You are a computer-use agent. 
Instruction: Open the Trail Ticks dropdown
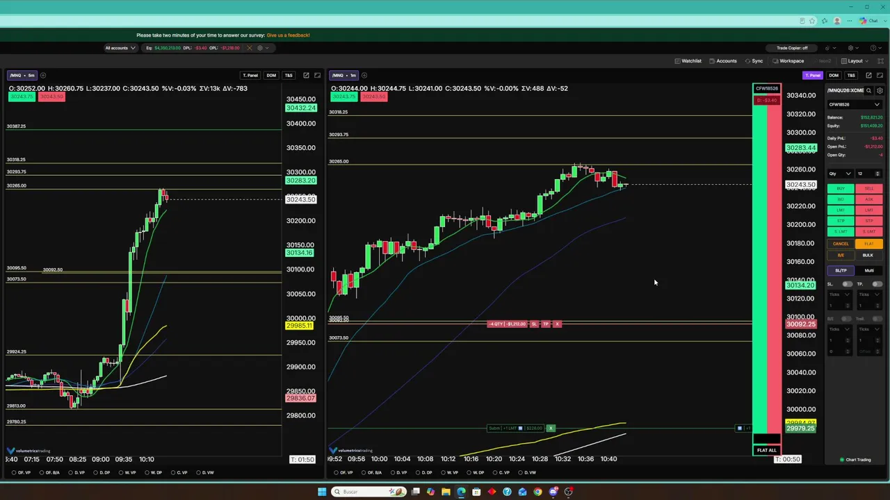(869, 329)
